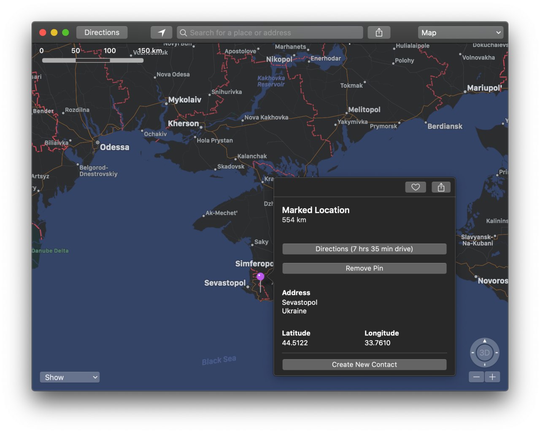Select the Nova Odesa town label

(x=173, y=74)
